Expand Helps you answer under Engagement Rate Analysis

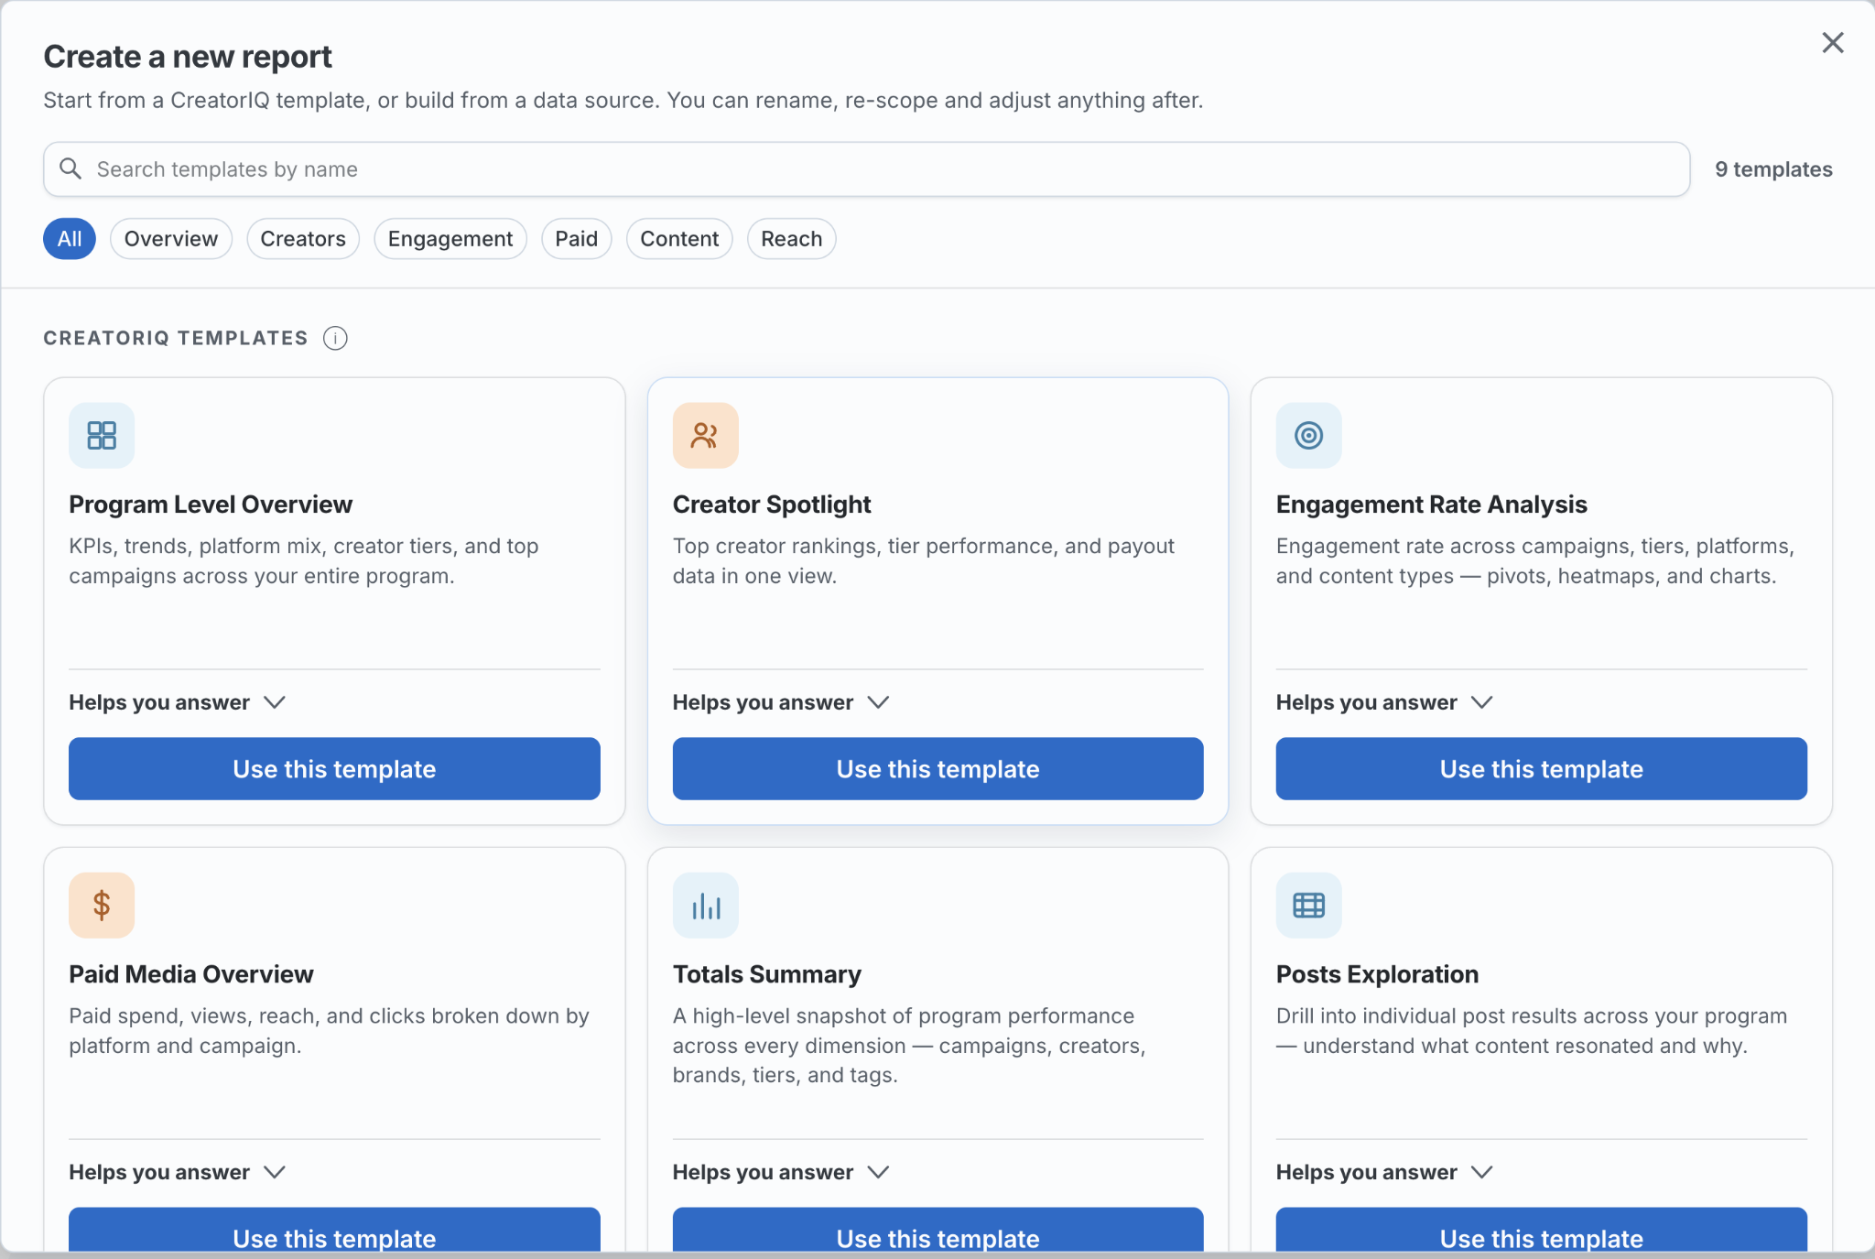(1384, 702)
